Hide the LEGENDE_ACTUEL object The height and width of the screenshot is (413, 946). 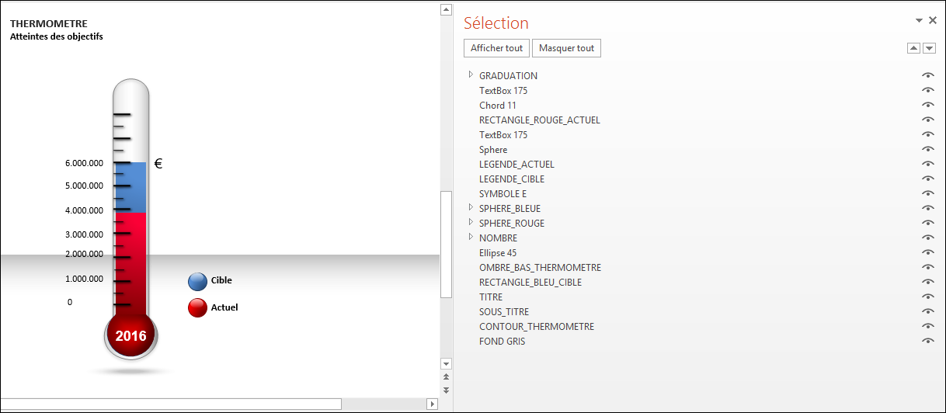[927, 164]
